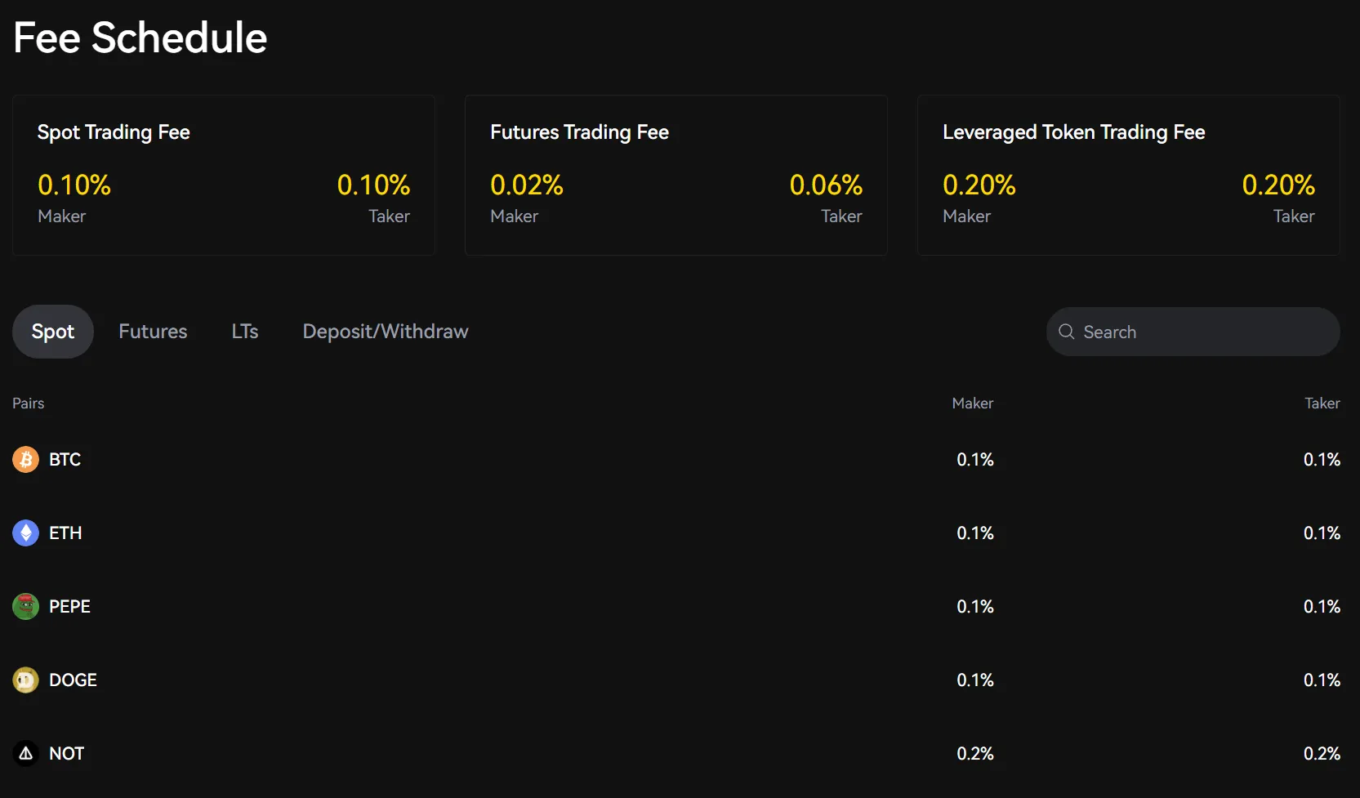1360x798 pixels.
Task: Click the NOT row 0.2% maker fee
Action: click(974, 754)
